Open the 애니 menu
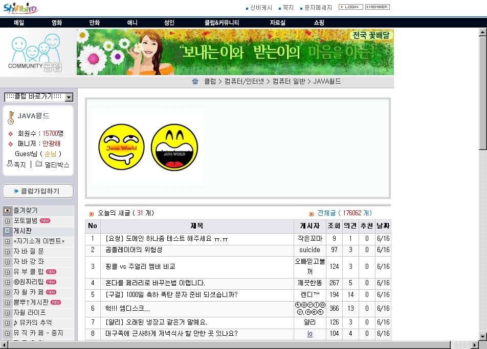Viewport: 487px width, 349px height. click(x=132, y=22)
